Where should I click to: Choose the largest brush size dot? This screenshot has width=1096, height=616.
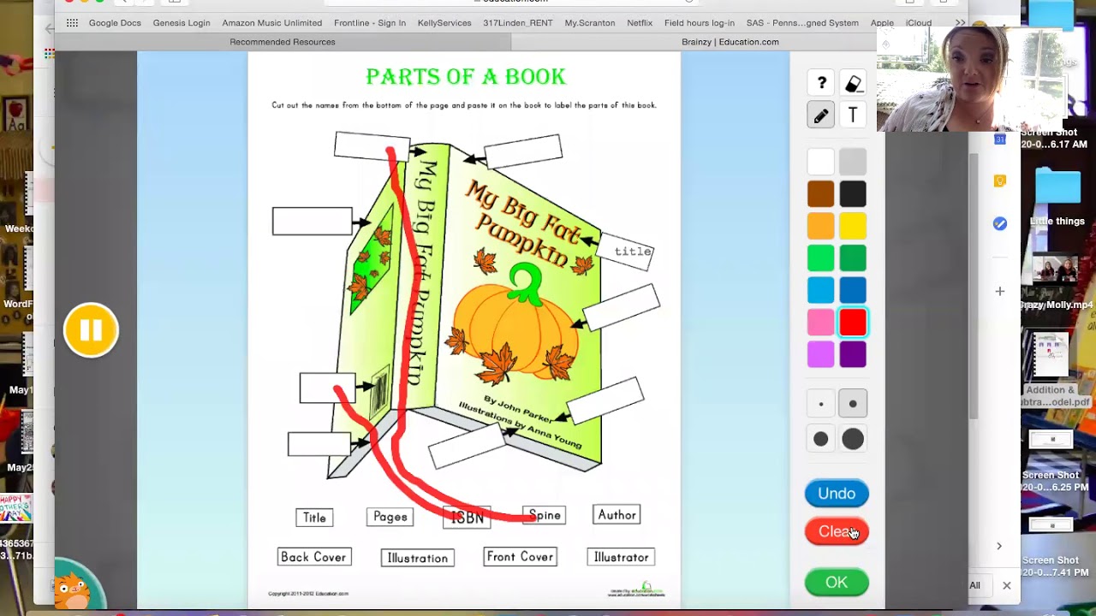click(x=853, y=439)
